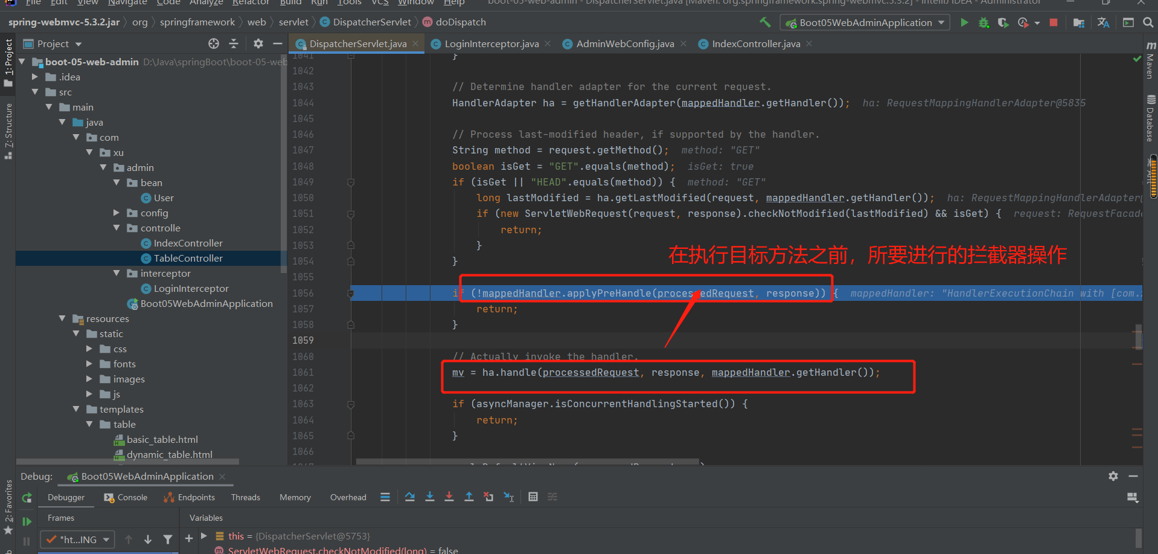Image resolution: width=1158 pixels, height=554 pixels.
Task: Open profiler options dropdown arrow
Action: (1037, 23)
